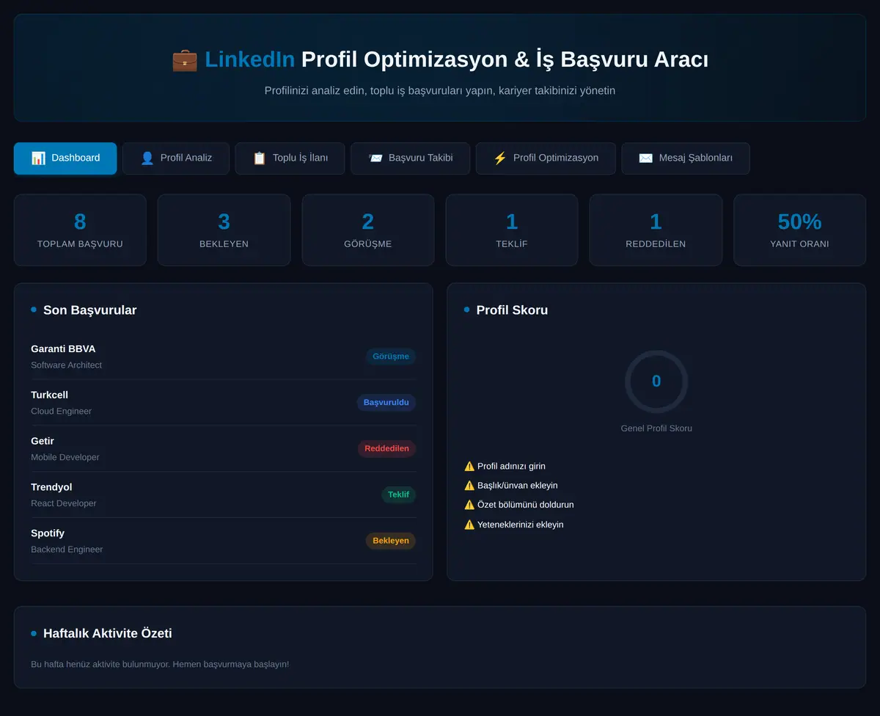Click the 'Profil Skoru' heading
This screenshot has width=880, height=716.
512,310
